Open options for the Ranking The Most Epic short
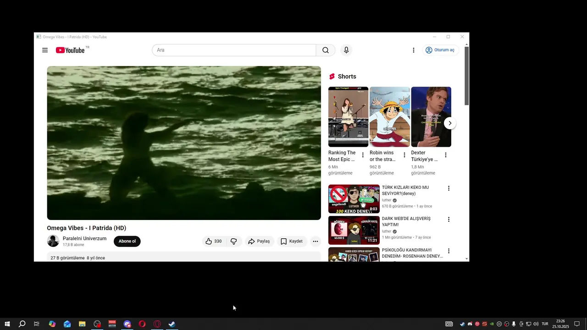 pyautogui.click(x=363, y=155)
